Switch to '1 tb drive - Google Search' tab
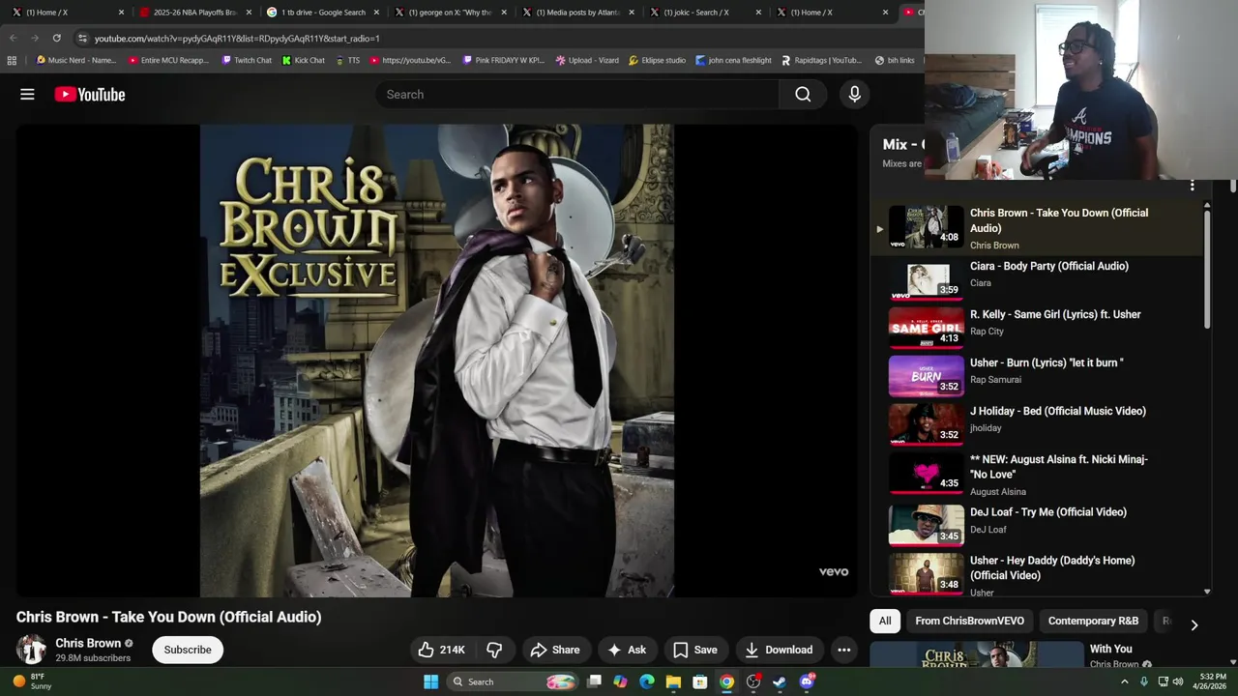The image size is (1238, 696). click(x=323, y=13)
